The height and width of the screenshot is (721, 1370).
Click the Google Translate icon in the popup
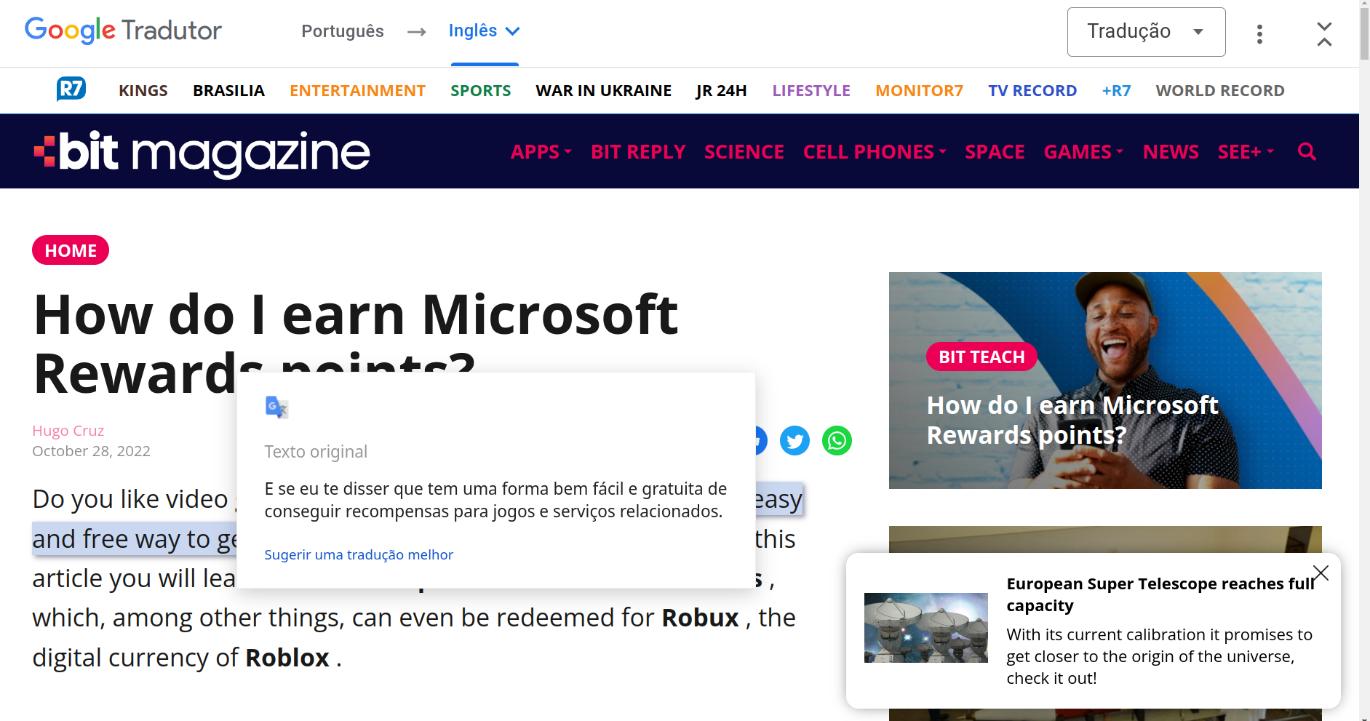(x=276, y=407)
